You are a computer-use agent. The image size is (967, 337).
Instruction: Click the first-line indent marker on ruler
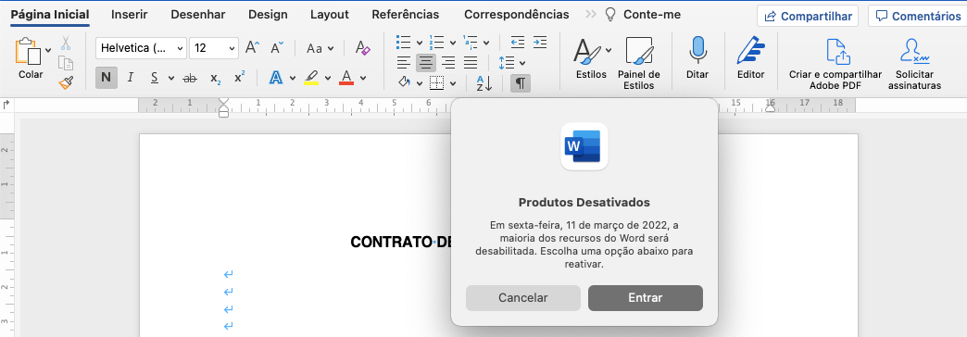[224, 101]
